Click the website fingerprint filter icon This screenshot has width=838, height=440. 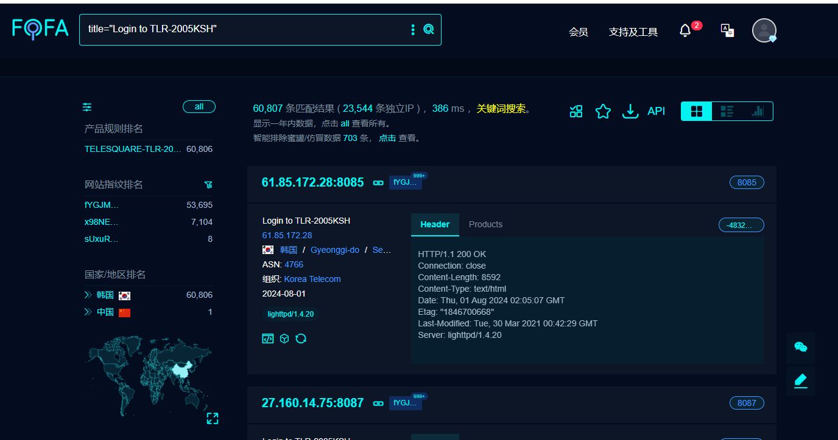[208, 185]
